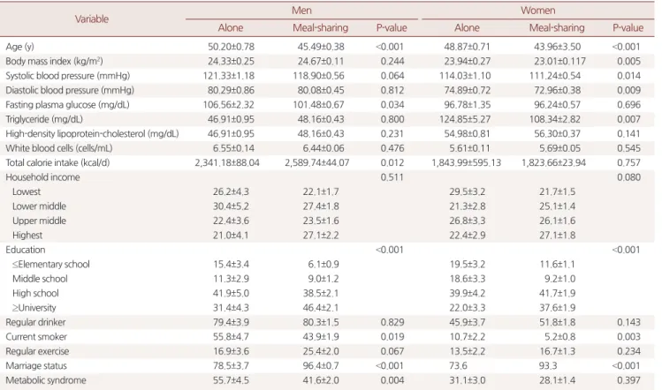Click "P-value" header under Men
The width and height of the screenshot is (662, 390).
coord(392,28)
